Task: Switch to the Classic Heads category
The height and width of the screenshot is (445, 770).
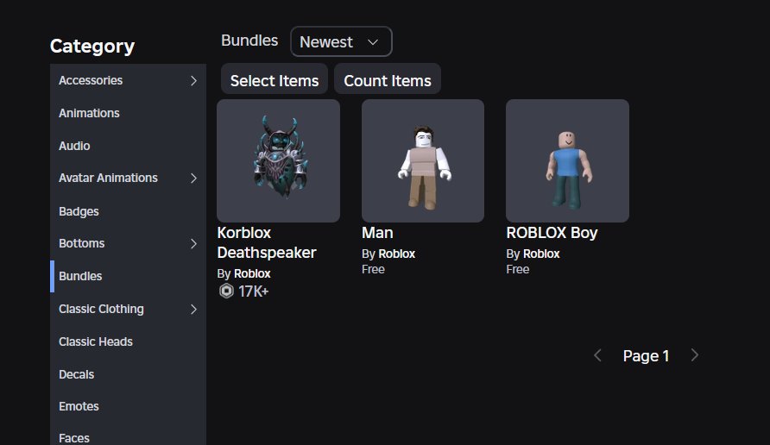Action: pyautogui.click(x=96, y=342)
